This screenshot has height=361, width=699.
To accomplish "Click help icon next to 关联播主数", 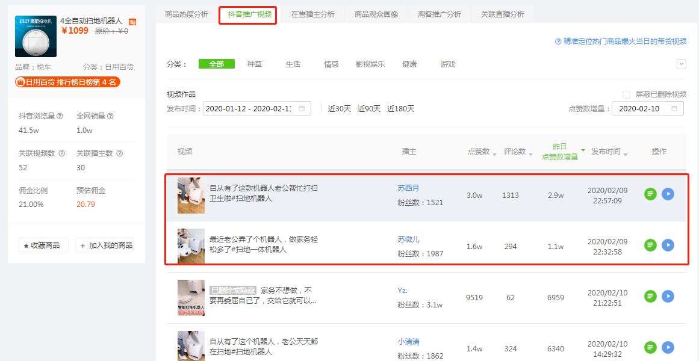I will coord(119,153).
